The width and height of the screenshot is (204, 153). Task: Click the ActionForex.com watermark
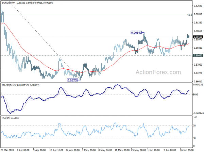tap(158, 72)
